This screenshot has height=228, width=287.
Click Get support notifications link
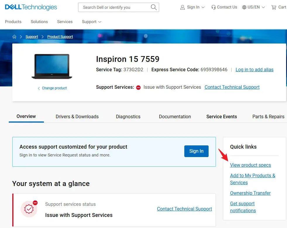pos(243,207)
